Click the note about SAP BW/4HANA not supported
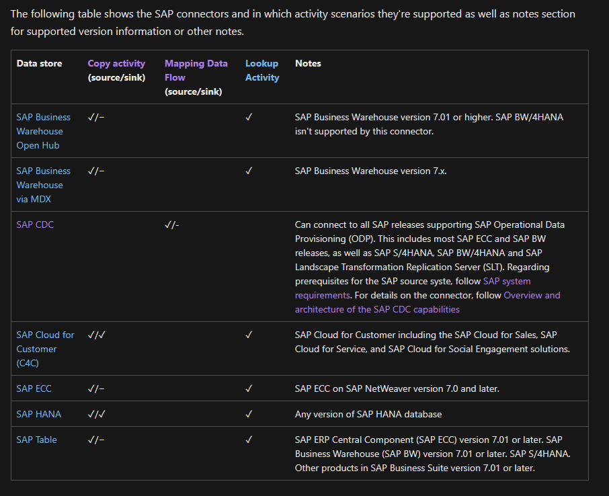 pos(429,124)
